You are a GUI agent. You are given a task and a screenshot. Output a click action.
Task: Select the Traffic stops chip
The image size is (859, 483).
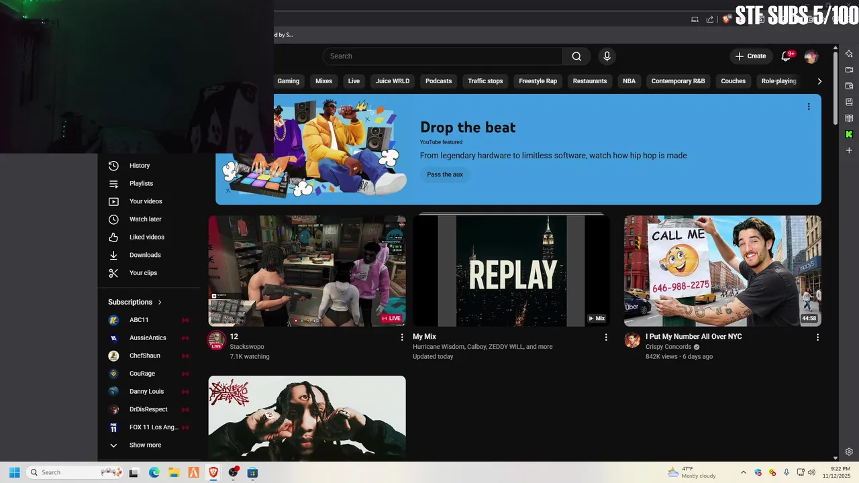tap(485, 81)
